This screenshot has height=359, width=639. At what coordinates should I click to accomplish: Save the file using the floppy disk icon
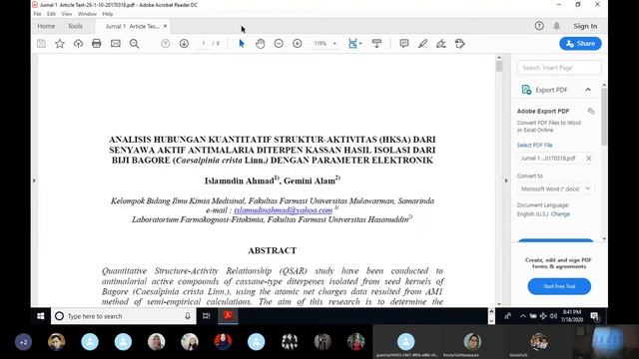coord(41,44)
